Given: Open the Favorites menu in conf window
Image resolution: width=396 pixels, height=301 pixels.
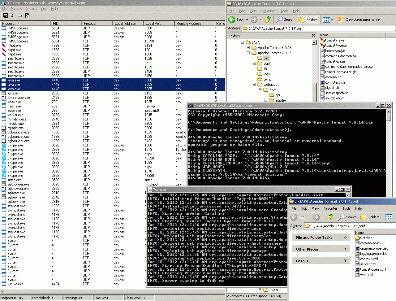Looking at the screenshot, I should [x=330, y=208].
